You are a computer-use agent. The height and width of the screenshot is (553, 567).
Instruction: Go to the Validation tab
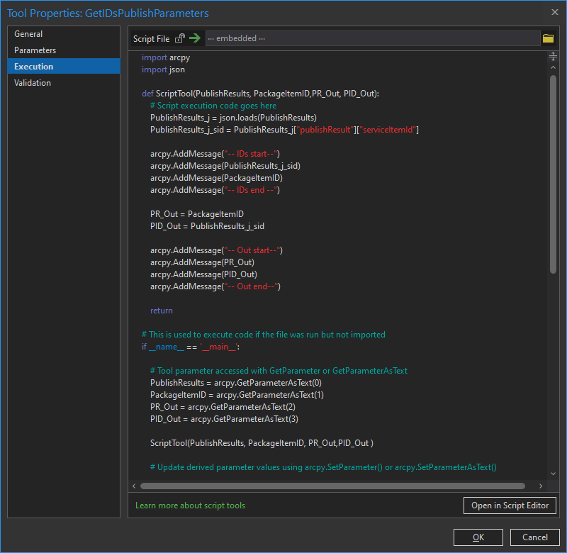point(33,83)
